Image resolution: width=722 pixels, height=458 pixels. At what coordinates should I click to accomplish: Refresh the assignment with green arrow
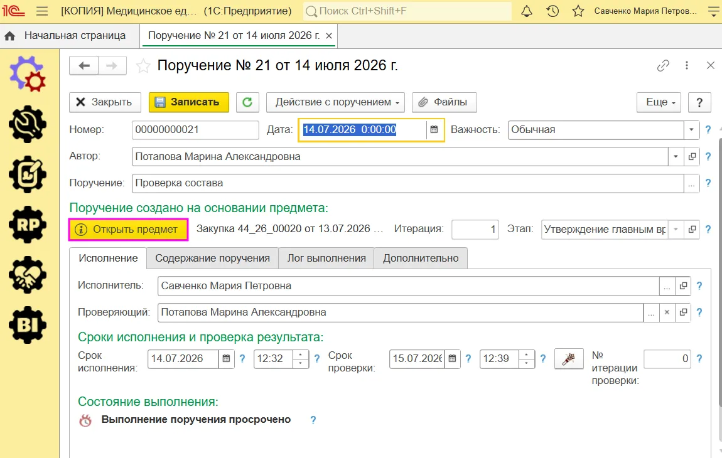(x=248, y=102)
